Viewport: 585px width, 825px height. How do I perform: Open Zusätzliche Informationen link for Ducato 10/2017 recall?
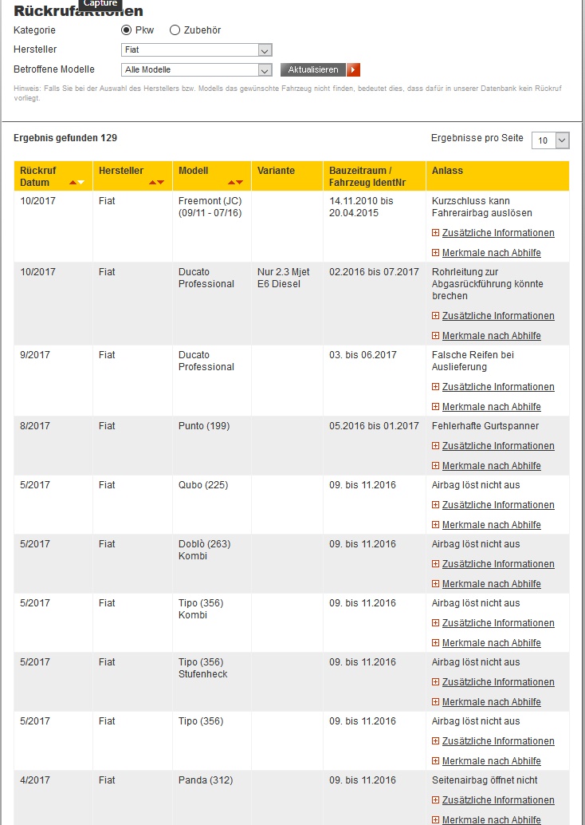tap(498, 316)
